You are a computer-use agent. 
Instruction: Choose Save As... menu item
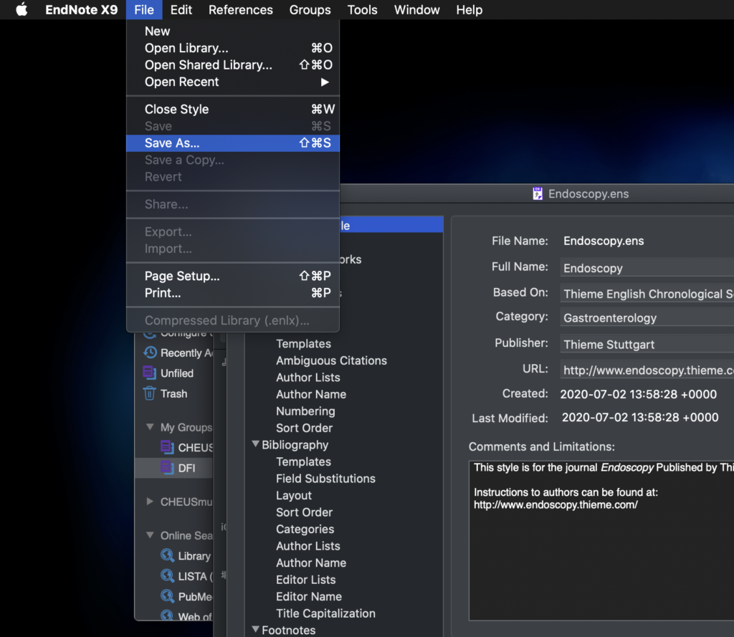click(x=233, y=143)
